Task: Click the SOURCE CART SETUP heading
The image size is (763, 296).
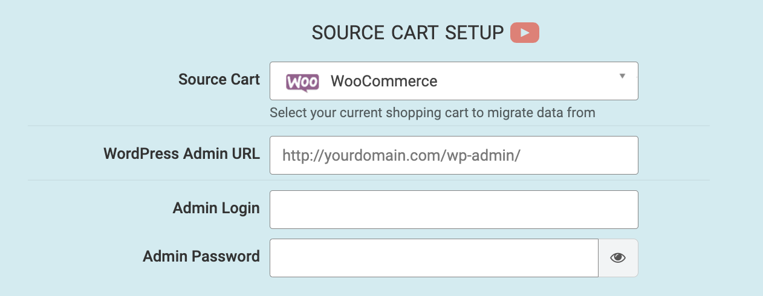Action: click(x=407, y=33)
